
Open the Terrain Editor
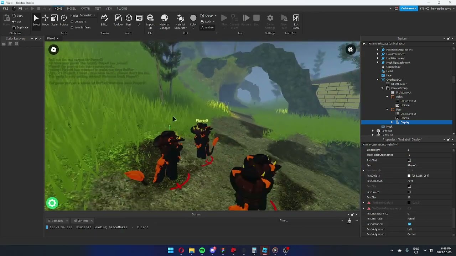click(104, 20)
